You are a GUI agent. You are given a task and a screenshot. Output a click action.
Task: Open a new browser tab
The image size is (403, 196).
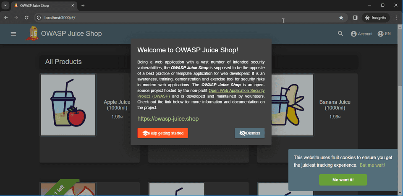83,5
